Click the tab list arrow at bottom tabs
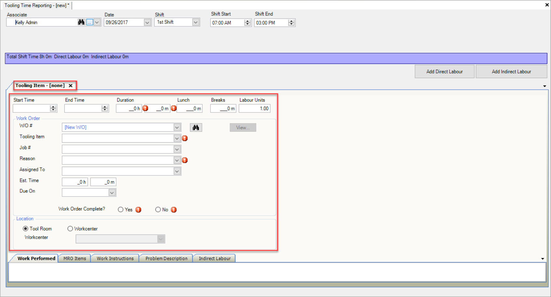This screenshot has height=297, width=551. click(x=543, y=259)
